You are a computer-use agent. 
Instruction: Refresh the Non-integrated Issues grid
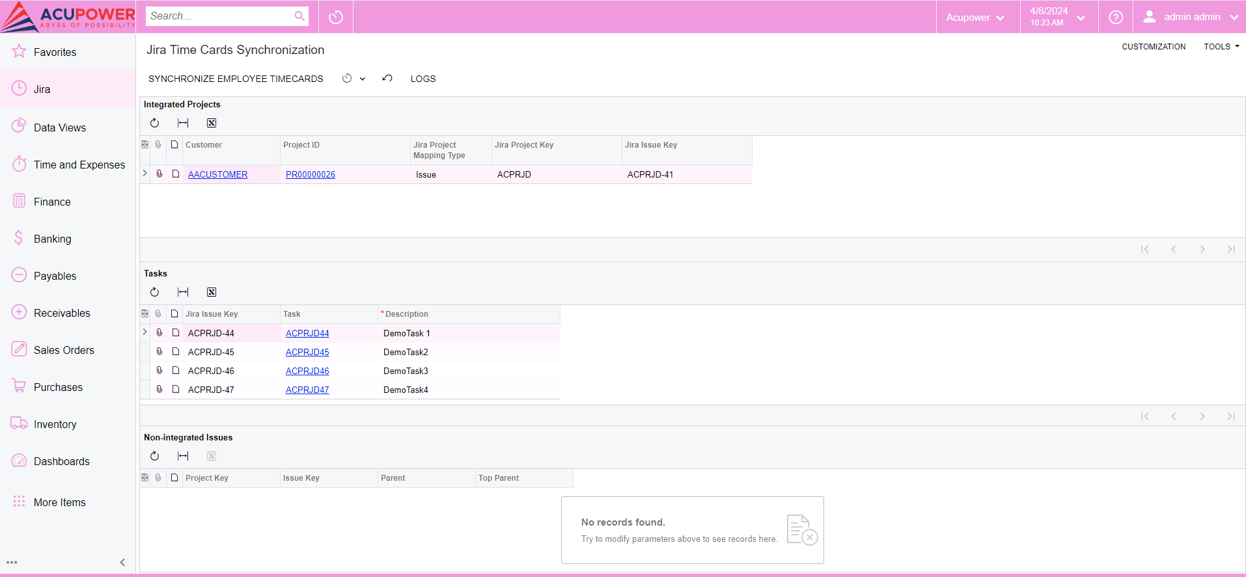point(154,456)
